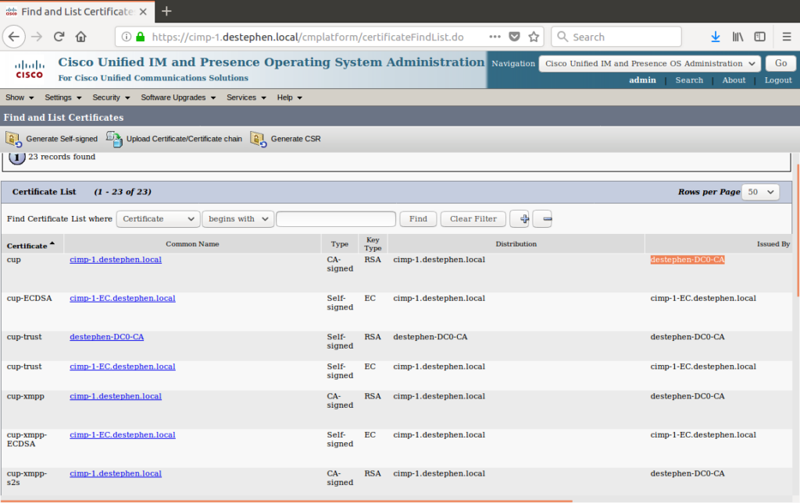
Task: Open the destephen-DC0-CA certificate link
Action: (106, 337)
